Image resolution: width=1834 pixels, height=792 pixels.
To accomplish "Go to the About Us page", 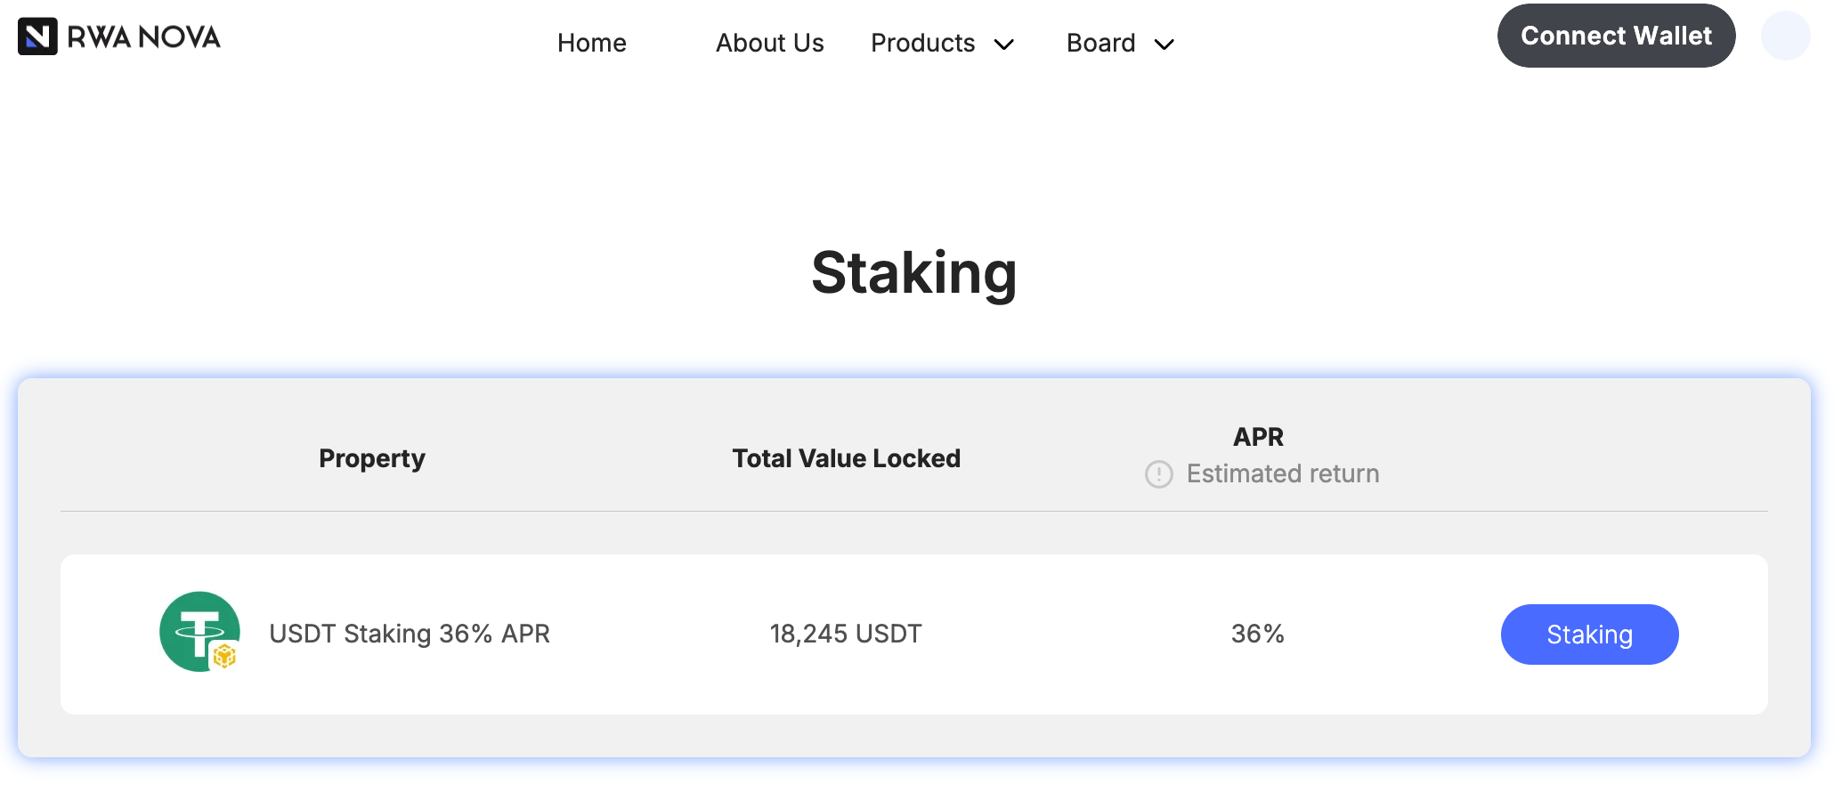I will 769,43.
